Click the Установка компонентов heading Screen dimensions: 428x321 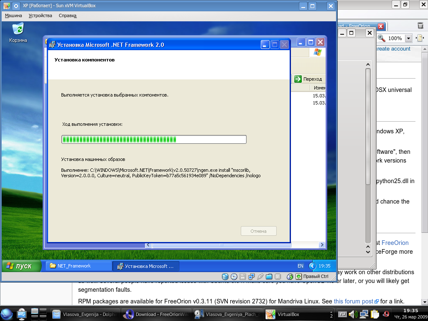coord(84,60)
